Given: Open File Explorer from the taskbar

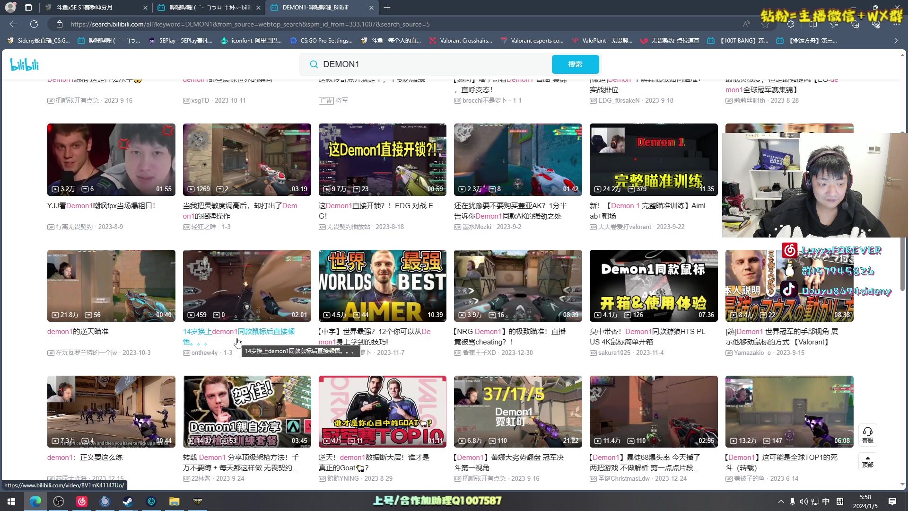Looking at the screenshot, I should pyautogui.click(x=175, y=502).
